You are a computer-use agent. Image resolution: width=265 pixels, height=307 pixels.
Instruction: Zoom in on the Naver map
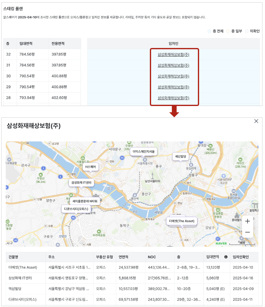(247, 221)
